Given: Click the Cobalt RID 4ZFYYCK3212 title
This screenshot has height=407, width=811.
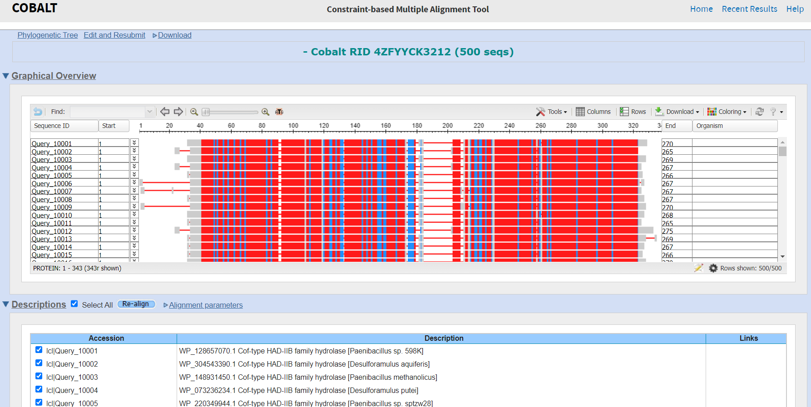Looking at the screenshot, I should (x=408, y=52).
